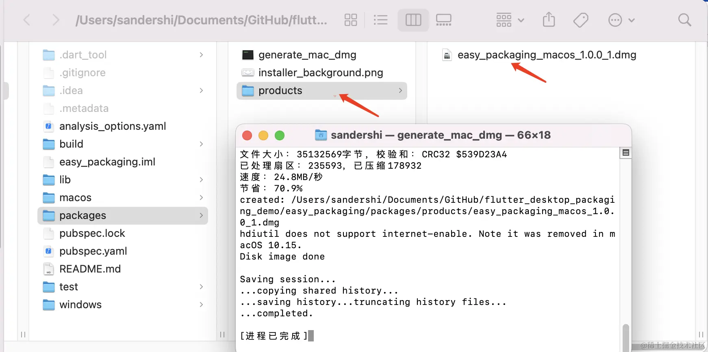
Task: Click the Finder path title text
Action: tap(202, 20)
